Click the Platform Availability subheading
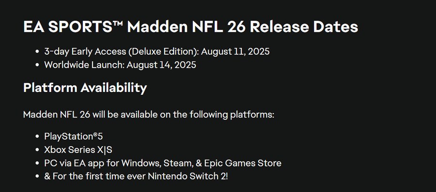The image size is (436, 192). [x=85, y=88]
